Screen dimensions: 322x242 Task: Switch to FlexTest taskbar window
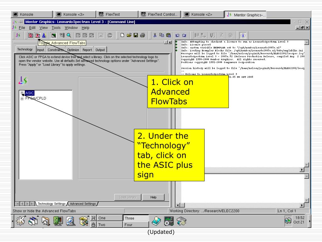pos(118,14)
